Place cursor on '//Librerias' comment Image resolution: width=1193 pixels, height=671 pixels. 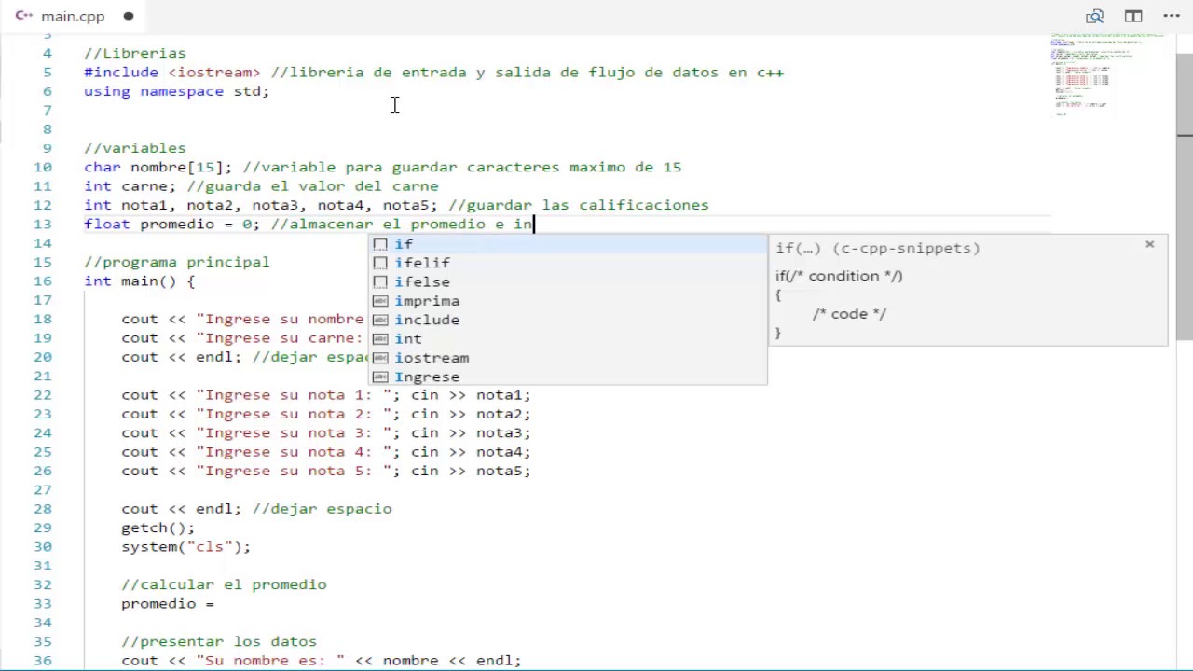click(135, 53)
